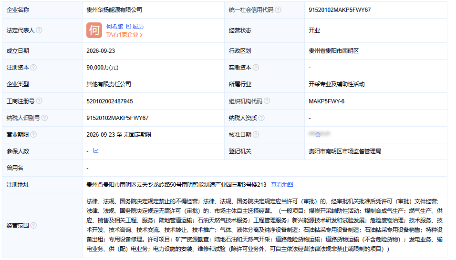Image resolution: width=456 pixels, height=260 pixels.
Task: Open the 参保人数 trend chart icon
Action: [x=96, y=150]
